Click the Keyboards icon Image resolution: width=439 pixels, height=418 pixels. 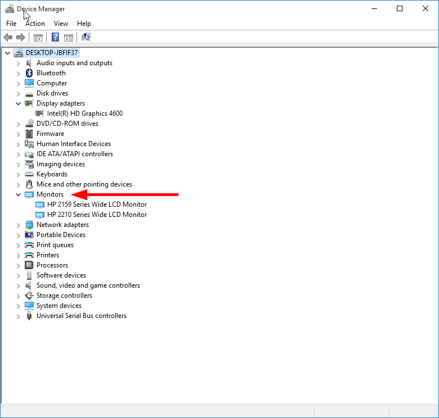pyautogui.click(x=29, y=174)
